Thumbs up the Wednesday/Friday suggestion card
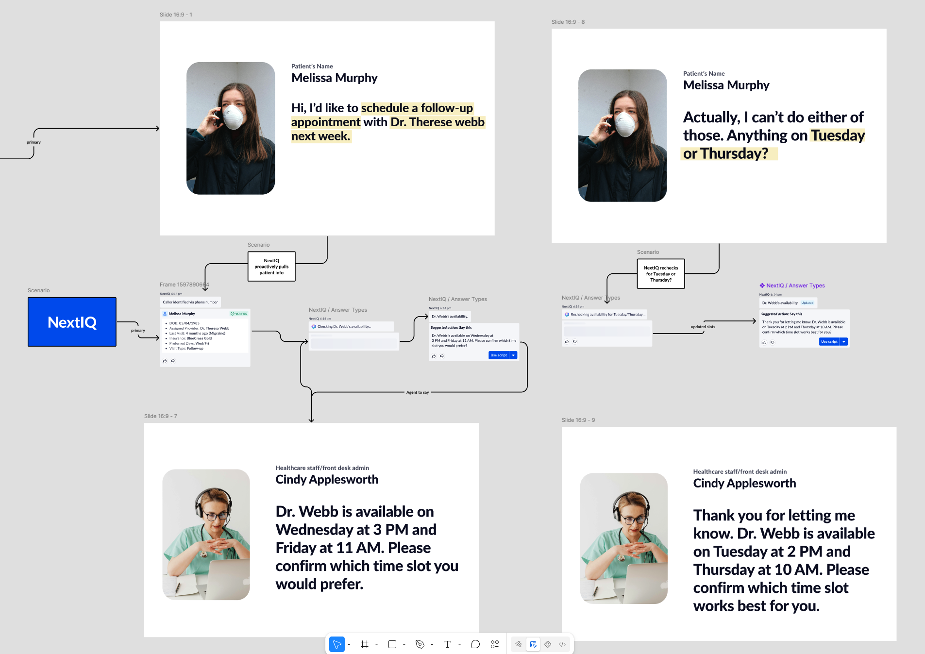The image size is (925, 654). click(x=434, y=356)
